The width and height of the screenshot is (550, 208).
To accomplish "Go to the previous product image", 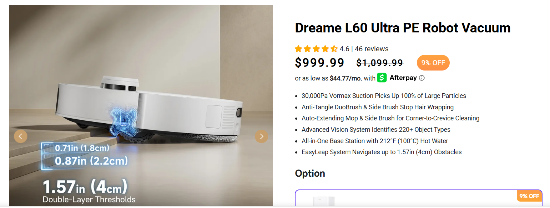I will 20,136.
